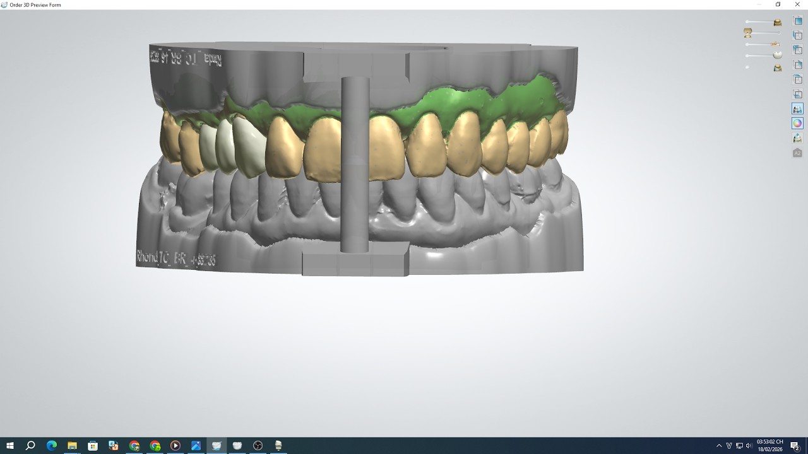Open File Explorer from the taskbar
This screenshot has height=454, width=808.
click(x=72, y=446)
